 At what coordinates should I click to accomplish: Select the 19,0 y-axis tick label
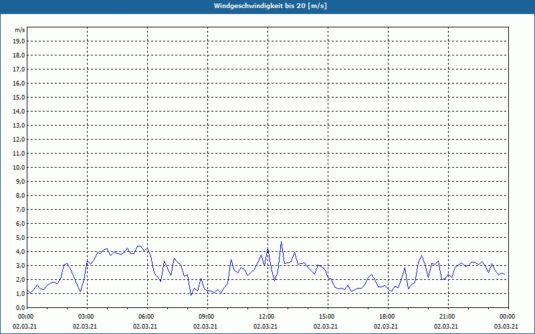tap(19, 41)
